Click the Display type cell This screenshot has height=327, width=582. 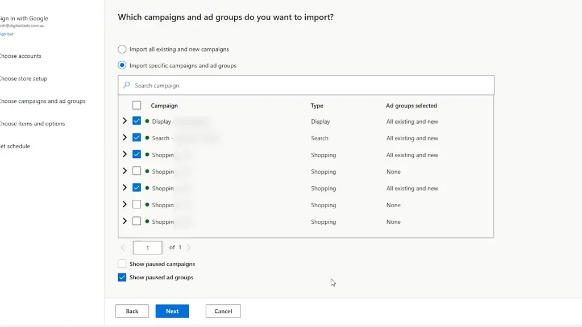click(x=321, y=121)
